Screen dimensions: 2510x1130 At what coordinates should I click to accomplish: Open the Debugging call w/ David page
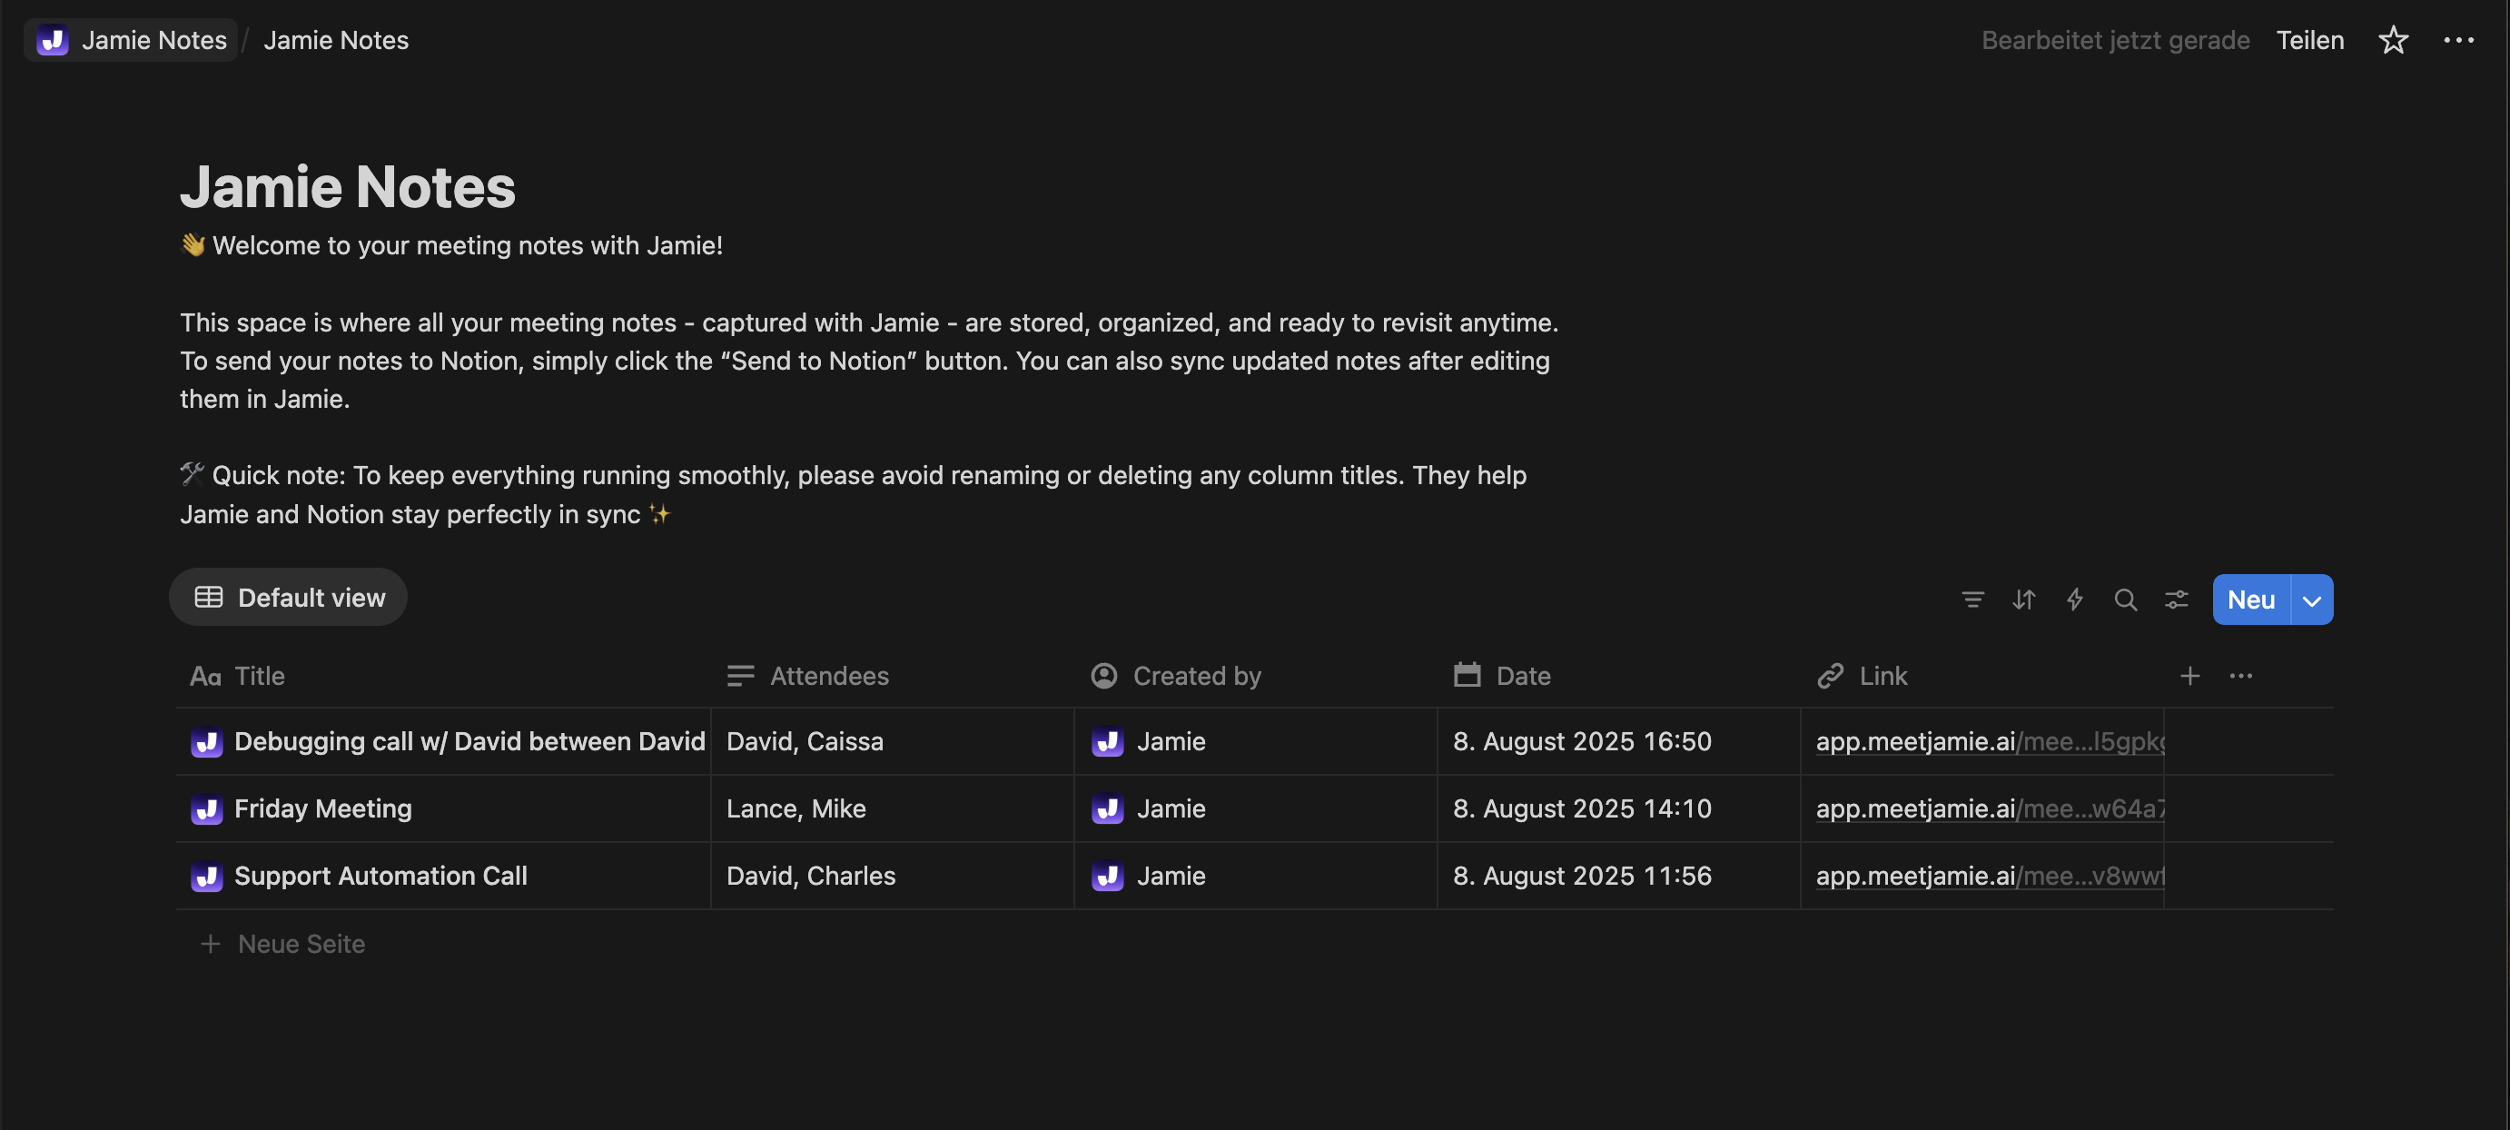[469, 741]
